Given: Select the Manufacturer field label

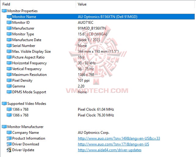Looking at the screenshot, I should click(x=23, y=28).
